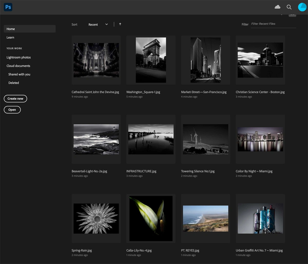Screen dimensions: 308x264
Task: Click the Photoshop Ps logo icon
Action: (8, 7)
